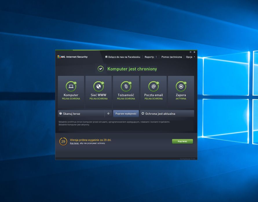Click the Ochrona jest aktualna update button
This screenshot has height=202, width=258.
[167, 113]
